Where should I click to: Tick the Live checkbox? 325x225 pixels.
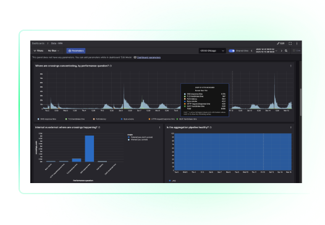click(293, 51)
